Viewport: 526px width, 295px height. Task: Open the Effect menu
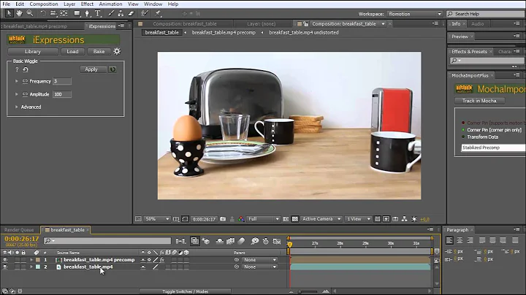tap(87, 4)
